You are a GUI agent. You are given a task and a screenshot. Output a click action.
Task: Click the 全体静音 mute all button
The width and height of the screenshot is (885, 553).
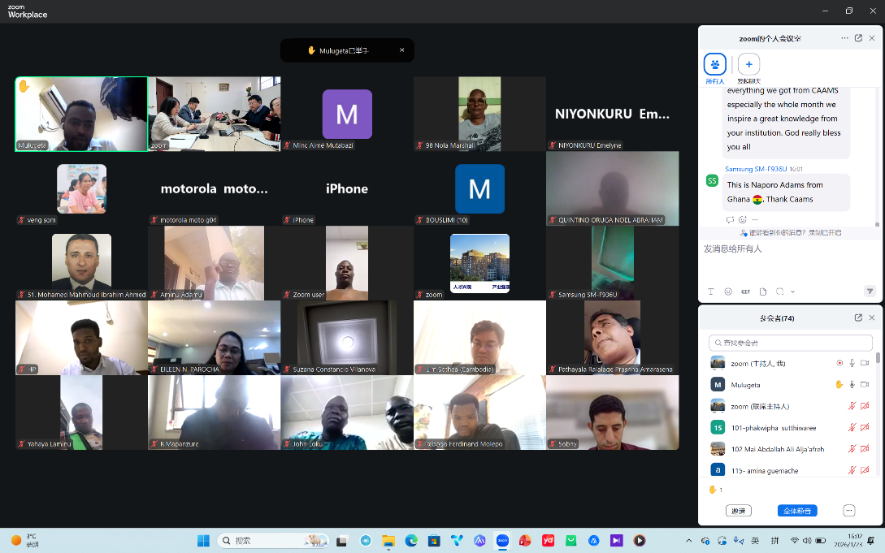click(796, 511)
